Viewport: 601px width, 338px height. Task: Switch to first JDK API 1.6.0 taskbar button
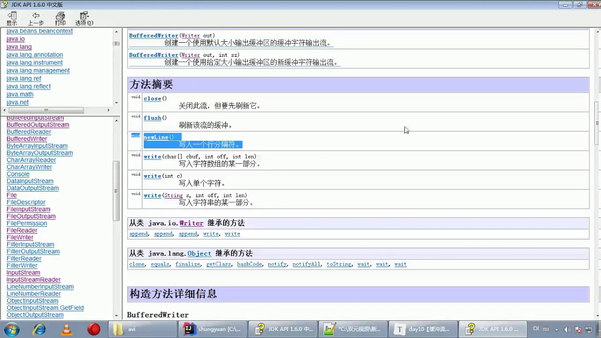(282, 329)
